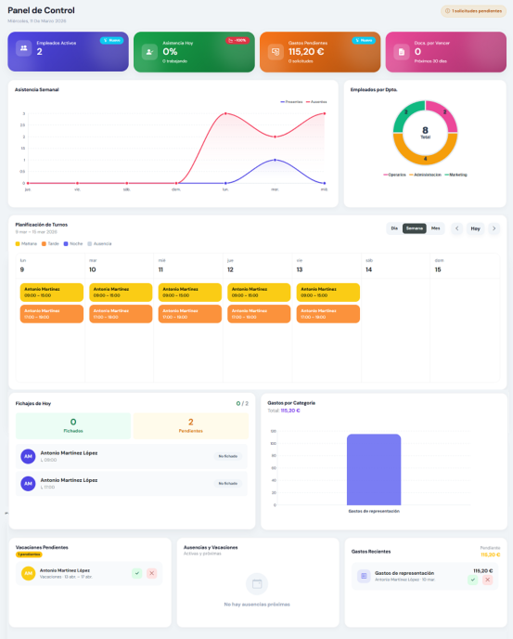Click the receipt icon in Gastos Recientes
This screenshot has width=513, height=639.
[364, 576]
